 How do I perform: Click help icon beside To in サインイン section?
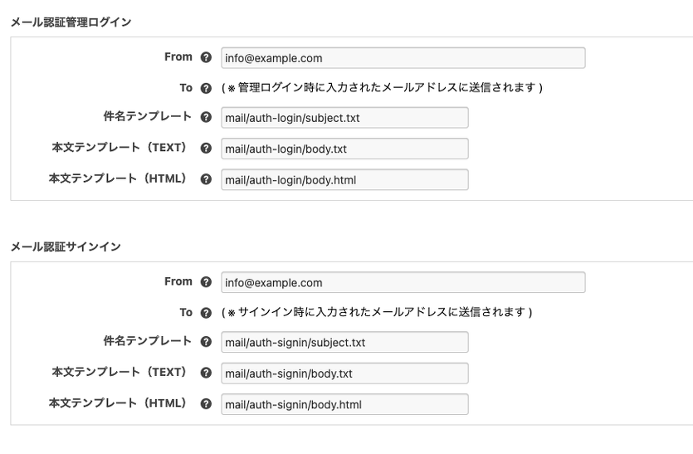(x=207, y=313)
